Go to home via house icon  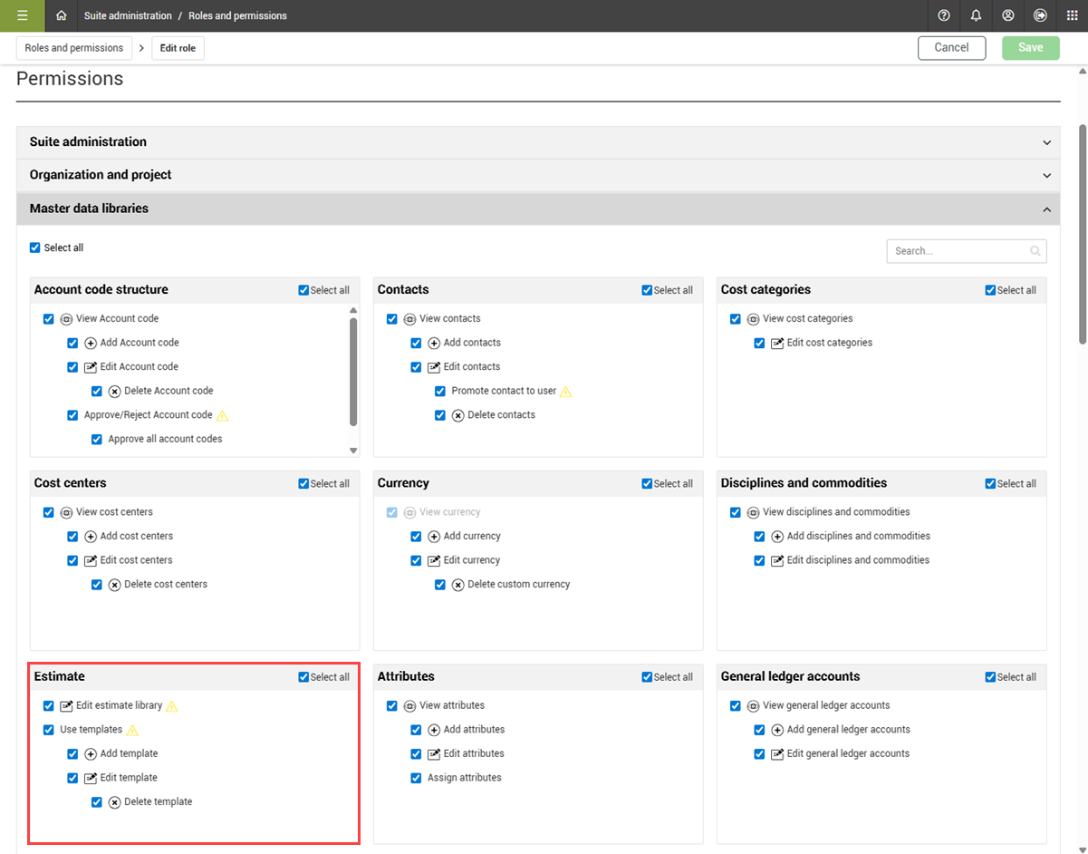62,15
